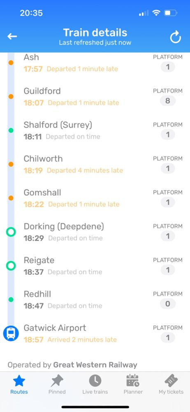Open the Planner calendar tab

point(133,384)
